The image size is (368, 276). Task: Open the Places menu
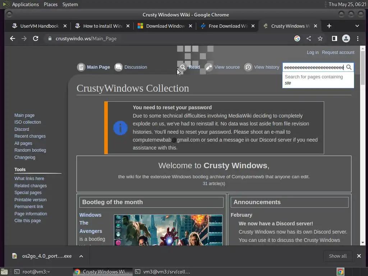[x=51, y=4]
